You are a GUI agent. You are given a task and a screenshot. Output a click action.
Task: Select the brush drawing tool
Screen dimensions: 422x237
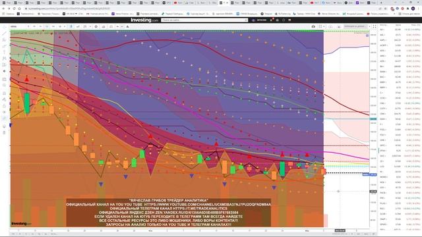pyautogui.click(x=5, y=46)
